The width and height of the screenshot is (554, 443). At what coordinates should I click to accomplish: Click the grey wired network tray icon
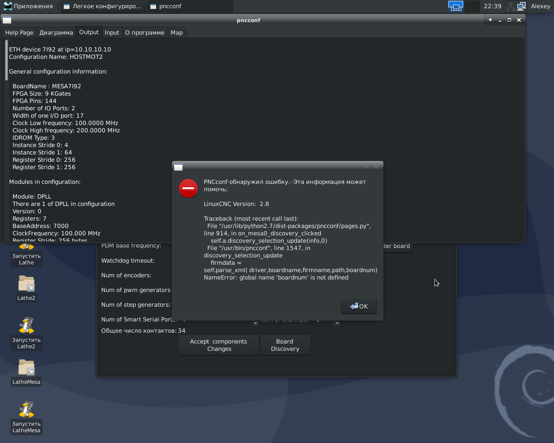click(510, 6)
